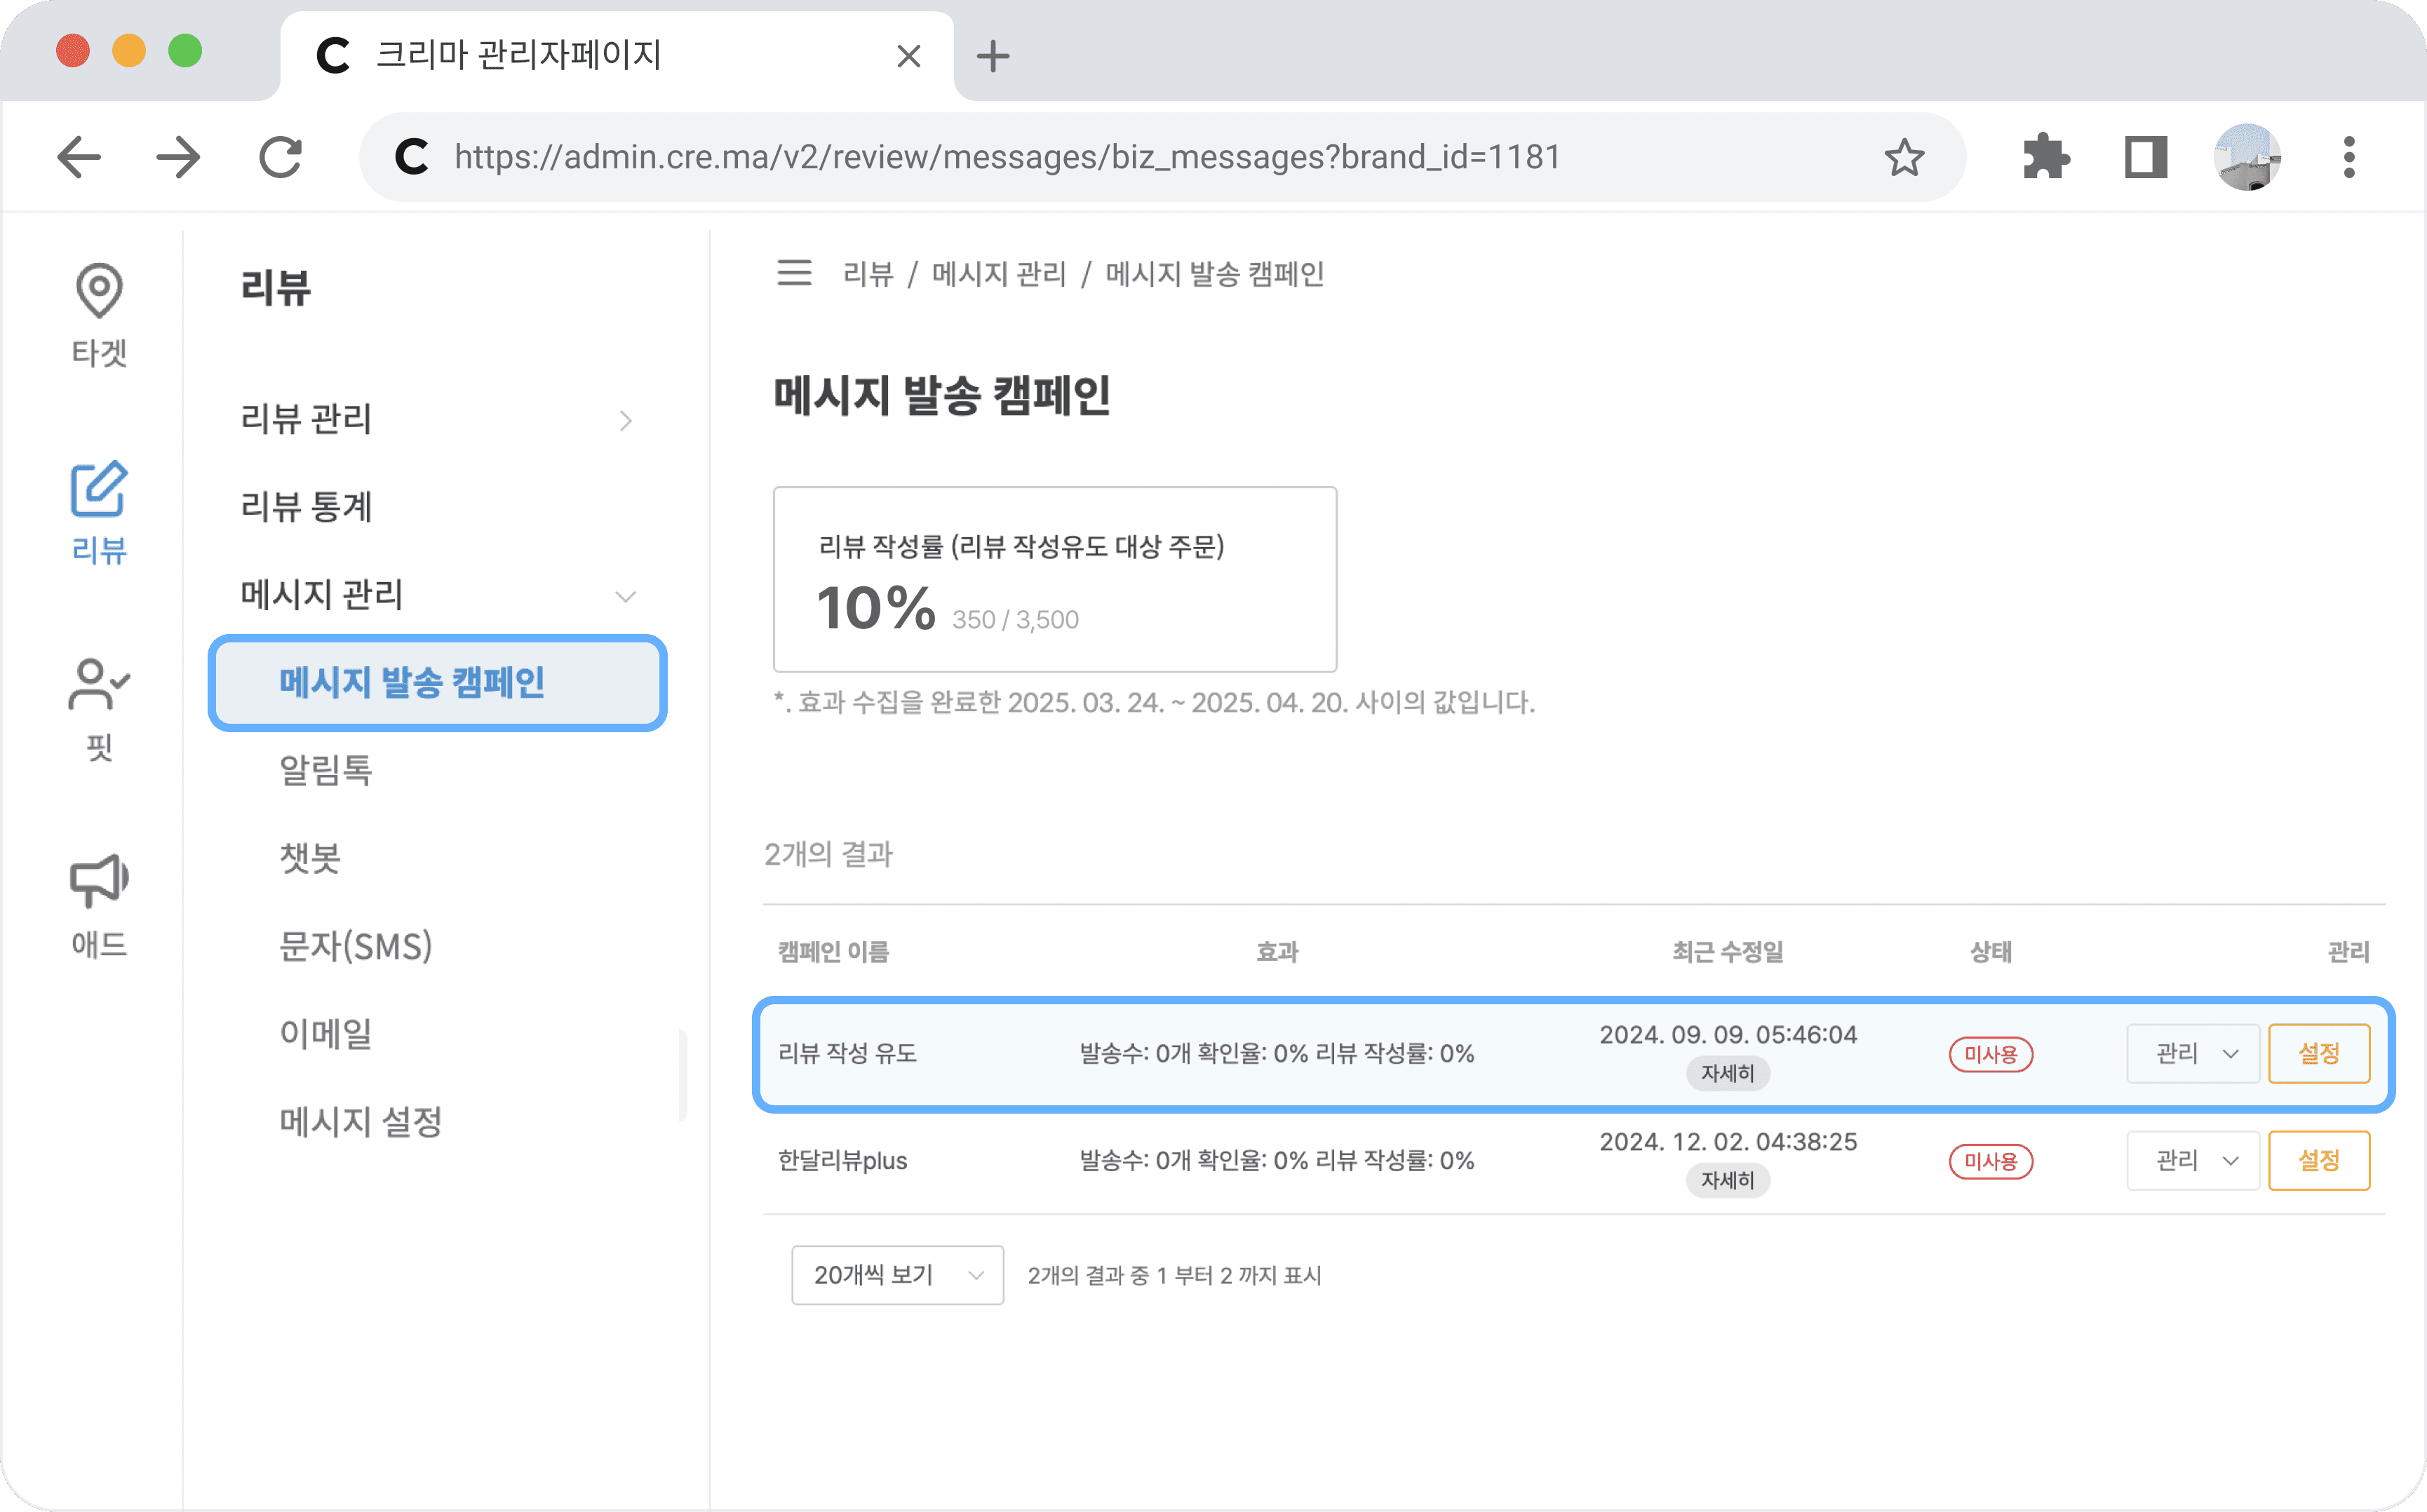Open 관리 dropdown for 리뷰 작성 유도
The image size is (2427, 1512).
point(2192,1053)
